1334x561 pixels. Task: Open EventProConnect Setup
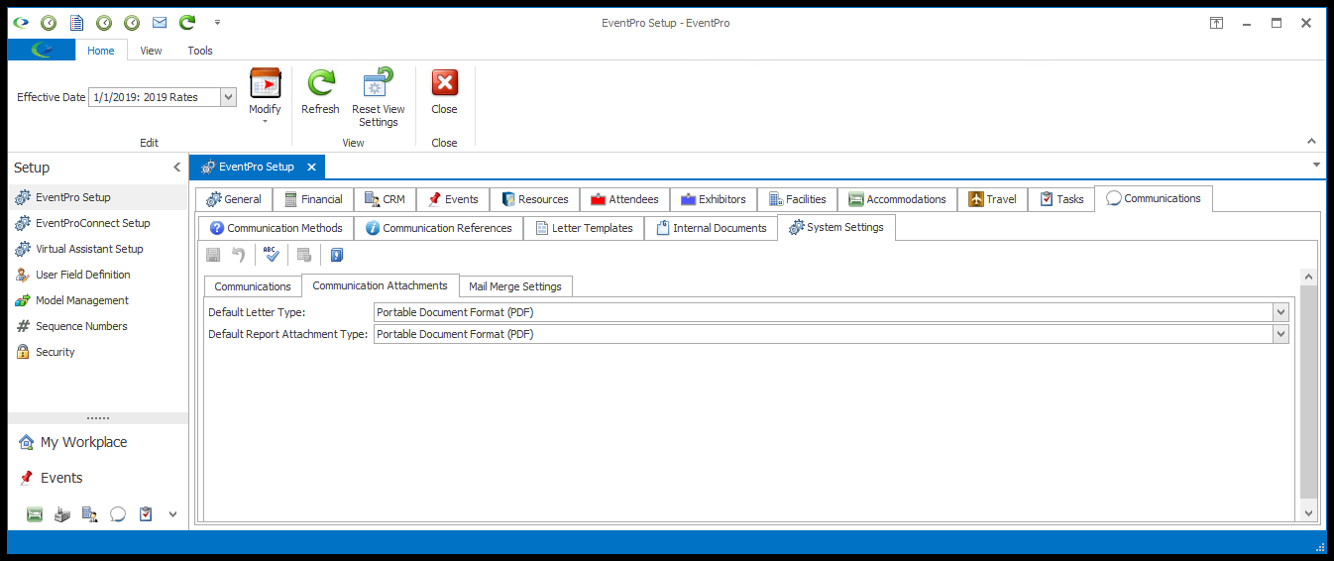tap(97, 223)
